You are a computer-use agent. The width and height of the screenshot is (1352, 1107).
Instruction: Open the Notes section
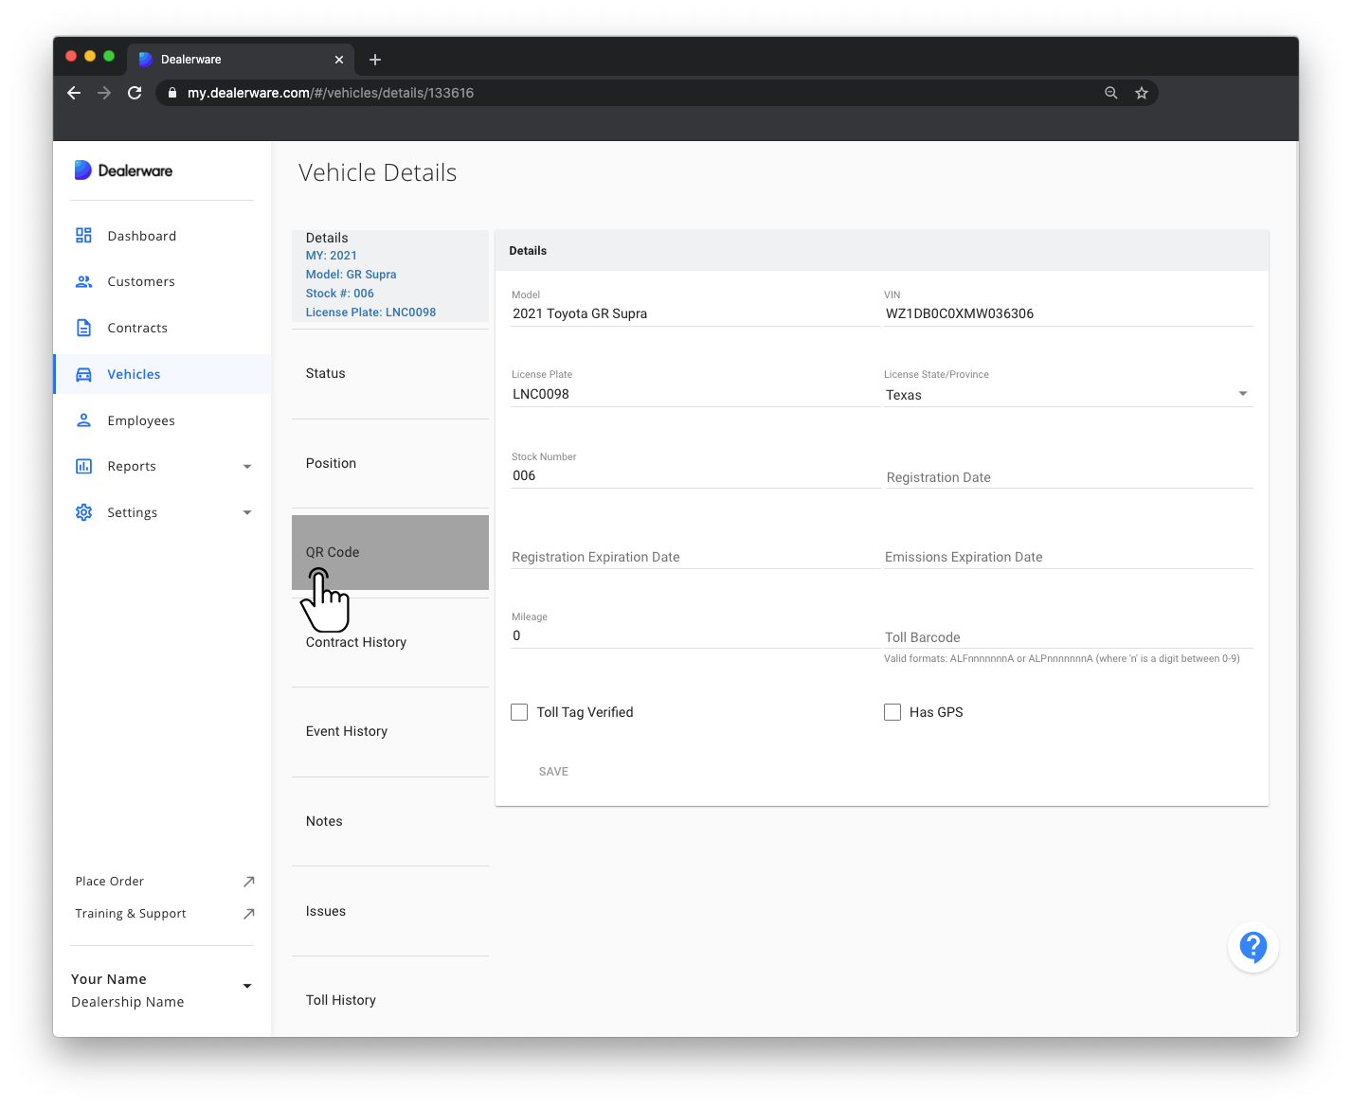click(x=390, y=821)
